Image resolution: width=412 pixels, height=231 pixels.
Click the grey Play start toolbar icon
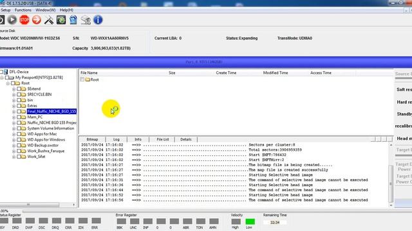point(12,20)
